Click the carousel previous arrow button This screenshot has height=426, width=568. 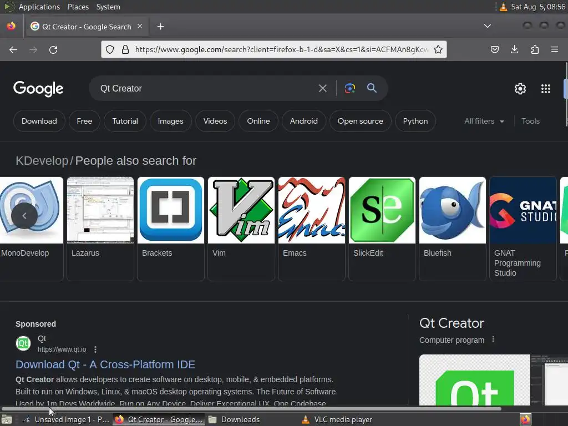click(x=24, y=216)
